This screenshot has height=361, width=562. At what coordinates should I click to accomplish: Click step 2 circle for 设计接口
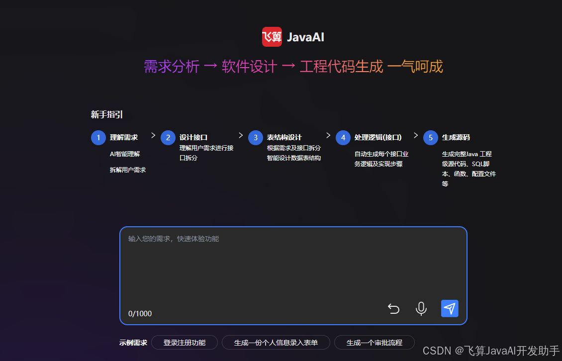click(168, 138)
